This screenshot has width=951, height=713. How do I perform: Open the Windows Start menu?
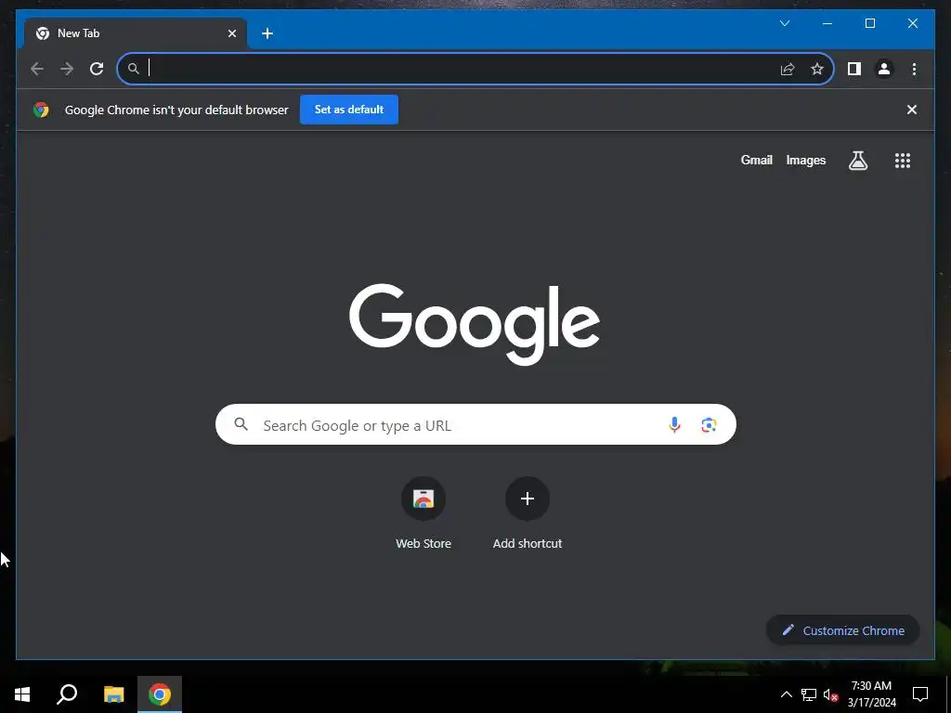[22, 694]
